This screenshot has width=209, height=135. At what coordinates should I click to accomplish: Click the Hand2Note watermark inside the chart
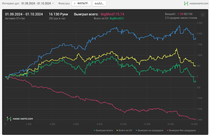(x=20, y=119)
